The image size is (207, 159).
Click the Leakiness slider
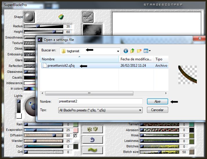(160, 141)
